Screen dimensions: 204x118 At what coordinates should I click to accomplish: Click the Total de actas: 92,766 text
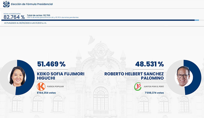(38, 15)
